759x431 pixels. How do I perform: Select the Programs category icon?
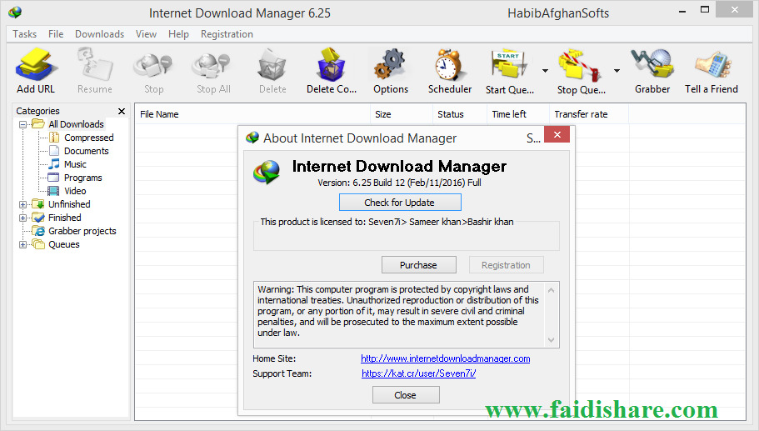pyautogui.click(x=53, y=178)
